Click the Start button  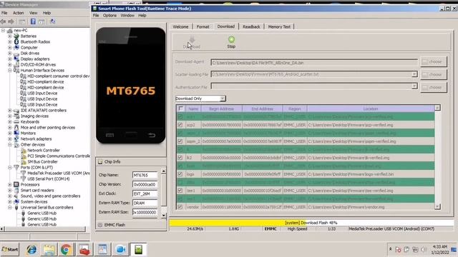coord(10,250)
